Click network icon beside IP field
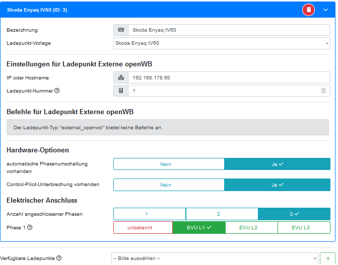338x265 pixels. click(x=121, y=78)
